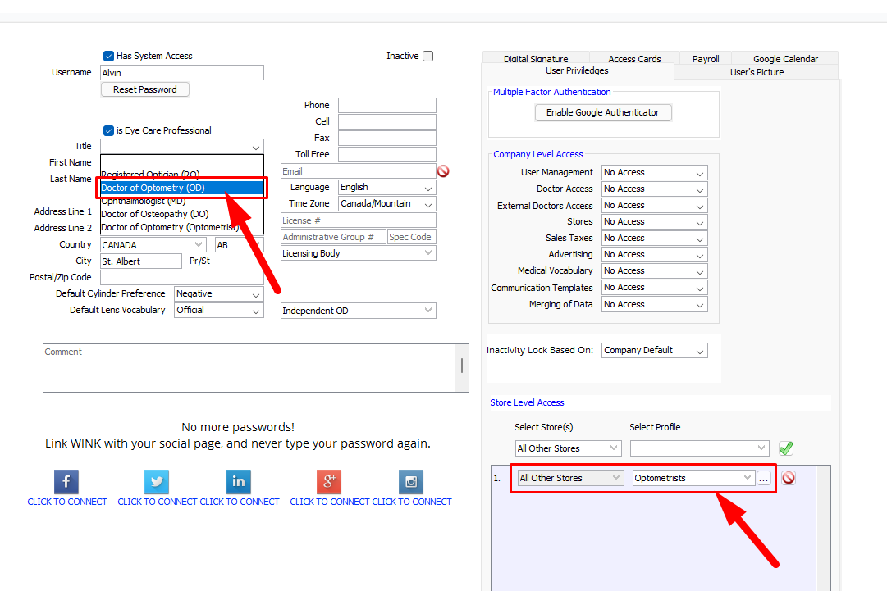
Task: Click the Reset Password button
Action: point(144,89)
